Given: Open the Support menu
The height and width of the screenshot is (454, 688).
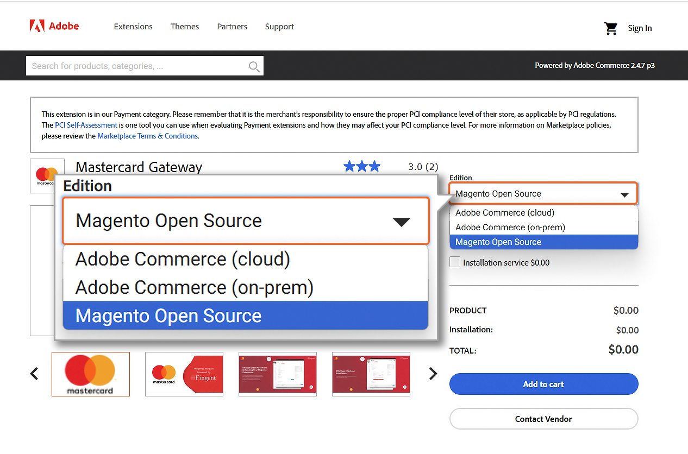Looking at the screenshot, I should [x=279, y=27].
